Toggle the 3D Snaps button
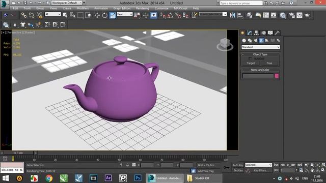Viewport: 326px width, 183px height. click(163, 15)
